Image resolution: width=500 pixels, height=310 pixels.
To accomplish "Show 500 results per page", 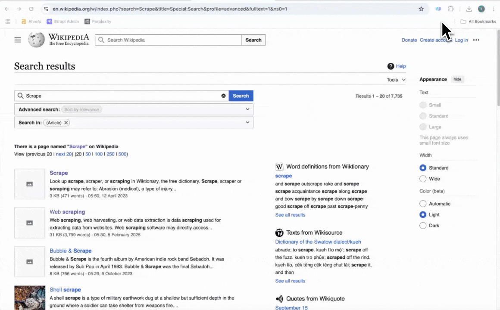I will [122, 154].
